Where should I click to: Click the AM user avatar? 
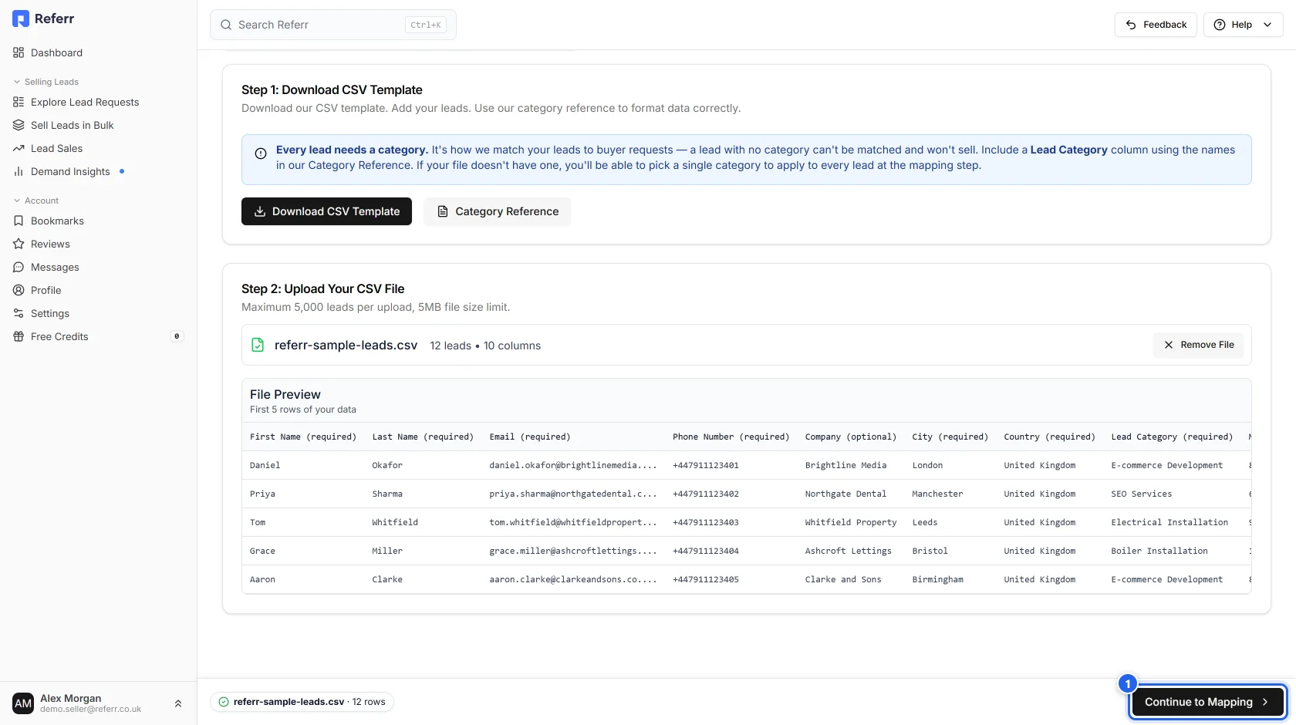coord(23,703)
